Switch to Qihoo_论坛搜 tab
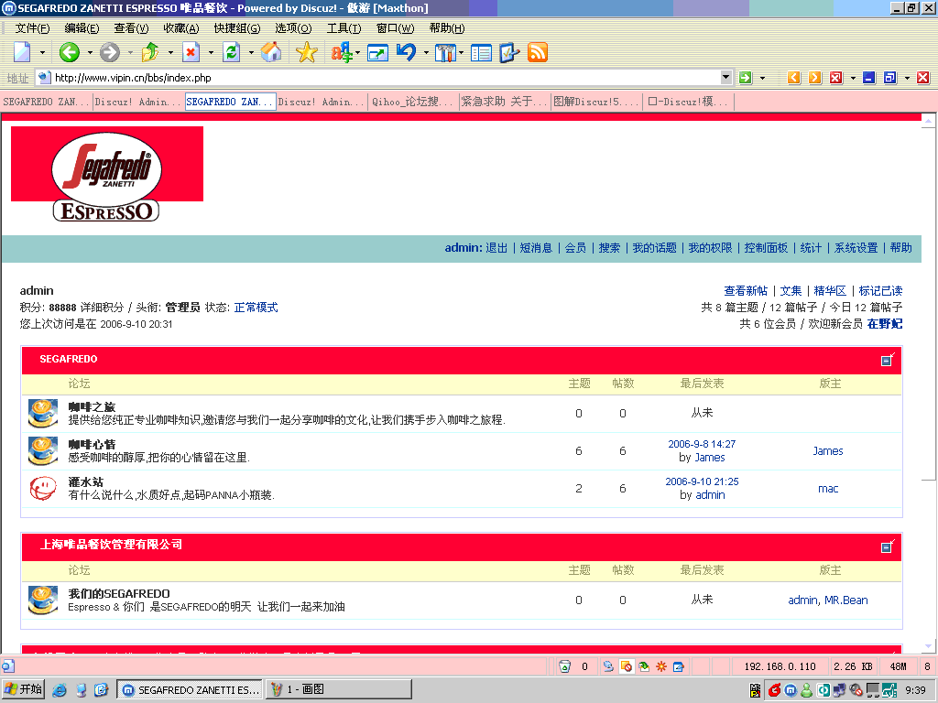The width and height of the screenshot is (938, 703). [413, 102]
